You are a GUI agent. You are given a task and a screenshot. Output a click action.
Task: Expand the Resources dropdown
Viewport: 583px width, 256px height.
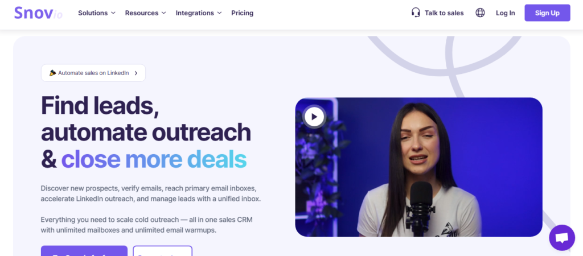click(145, 13)
